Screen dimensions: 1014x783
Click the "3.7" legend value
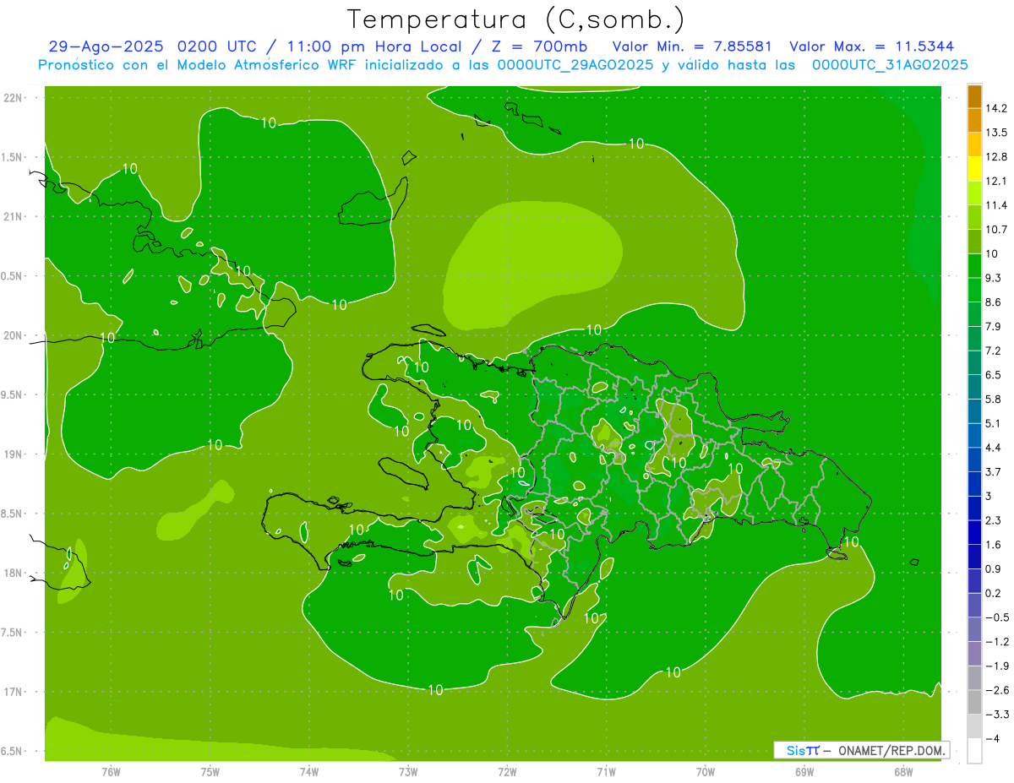click(x=993, y=472)
